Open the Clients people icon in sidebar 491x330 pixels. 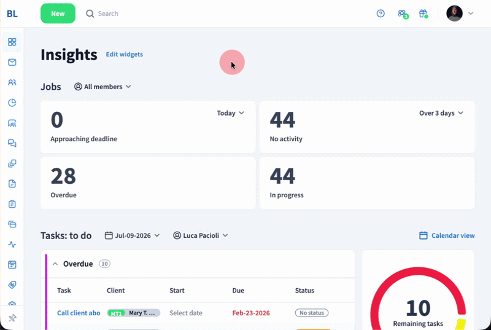pos(12,82)
